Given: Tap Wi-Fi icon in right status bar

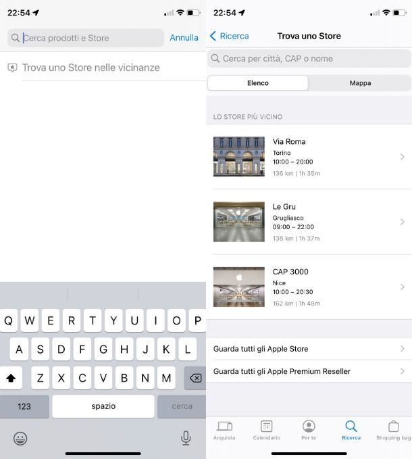Looking at the screenshot, I should pos(386,13).
